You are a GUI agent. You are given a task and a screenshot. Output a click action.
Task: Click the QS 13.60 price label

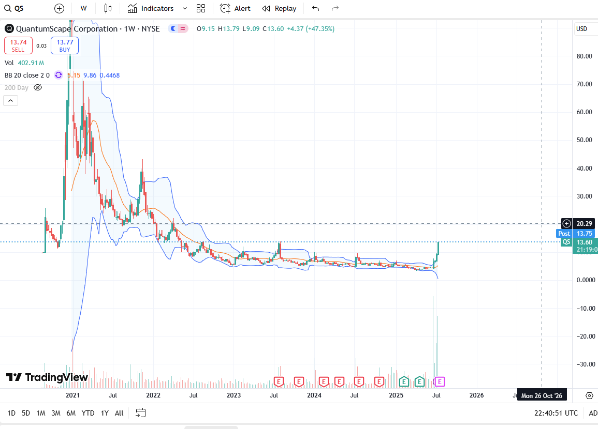(x=578, y=242)
